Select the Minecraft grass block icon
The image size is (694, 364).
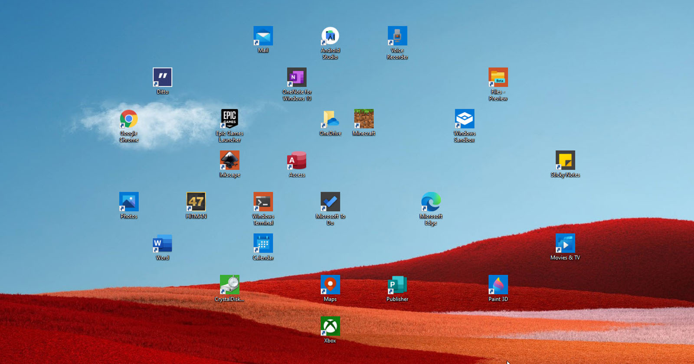[364, 119]
